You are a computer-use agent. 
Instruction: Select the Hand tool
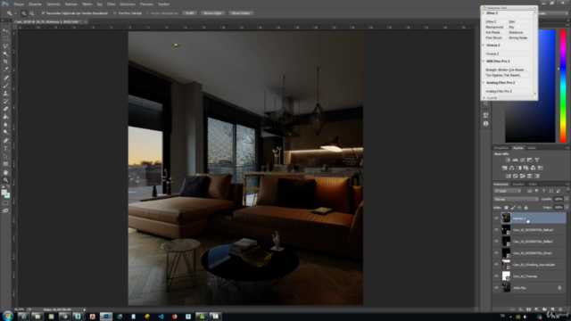(x=5, y=172)
